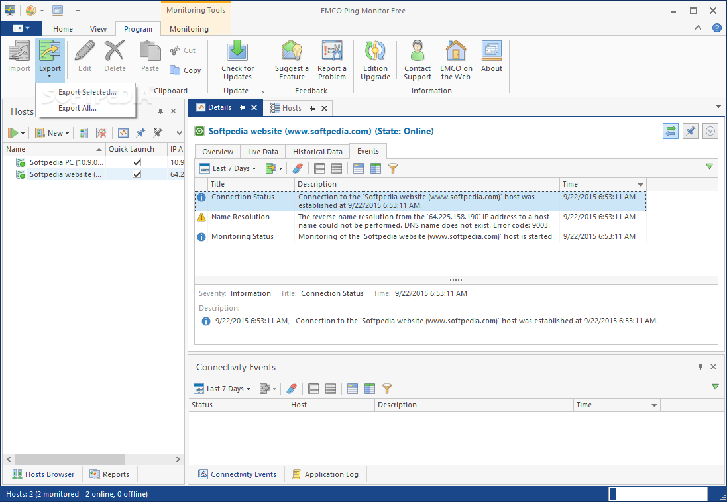The height and width of the screenshot is (502, 727).
Task: Select the Softpedia PC host row
Action: tap(93, 162)
